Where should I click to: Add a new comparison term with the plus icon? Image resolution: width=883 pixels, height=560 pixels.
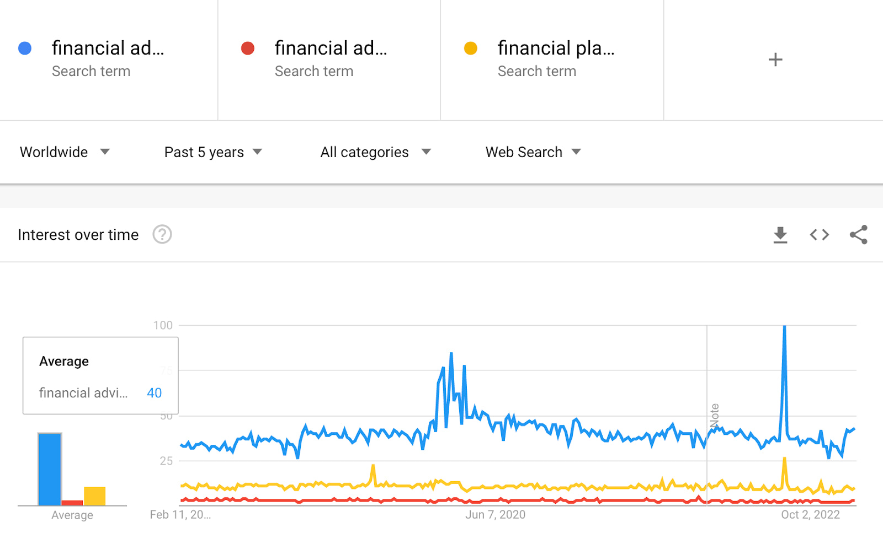775,59
